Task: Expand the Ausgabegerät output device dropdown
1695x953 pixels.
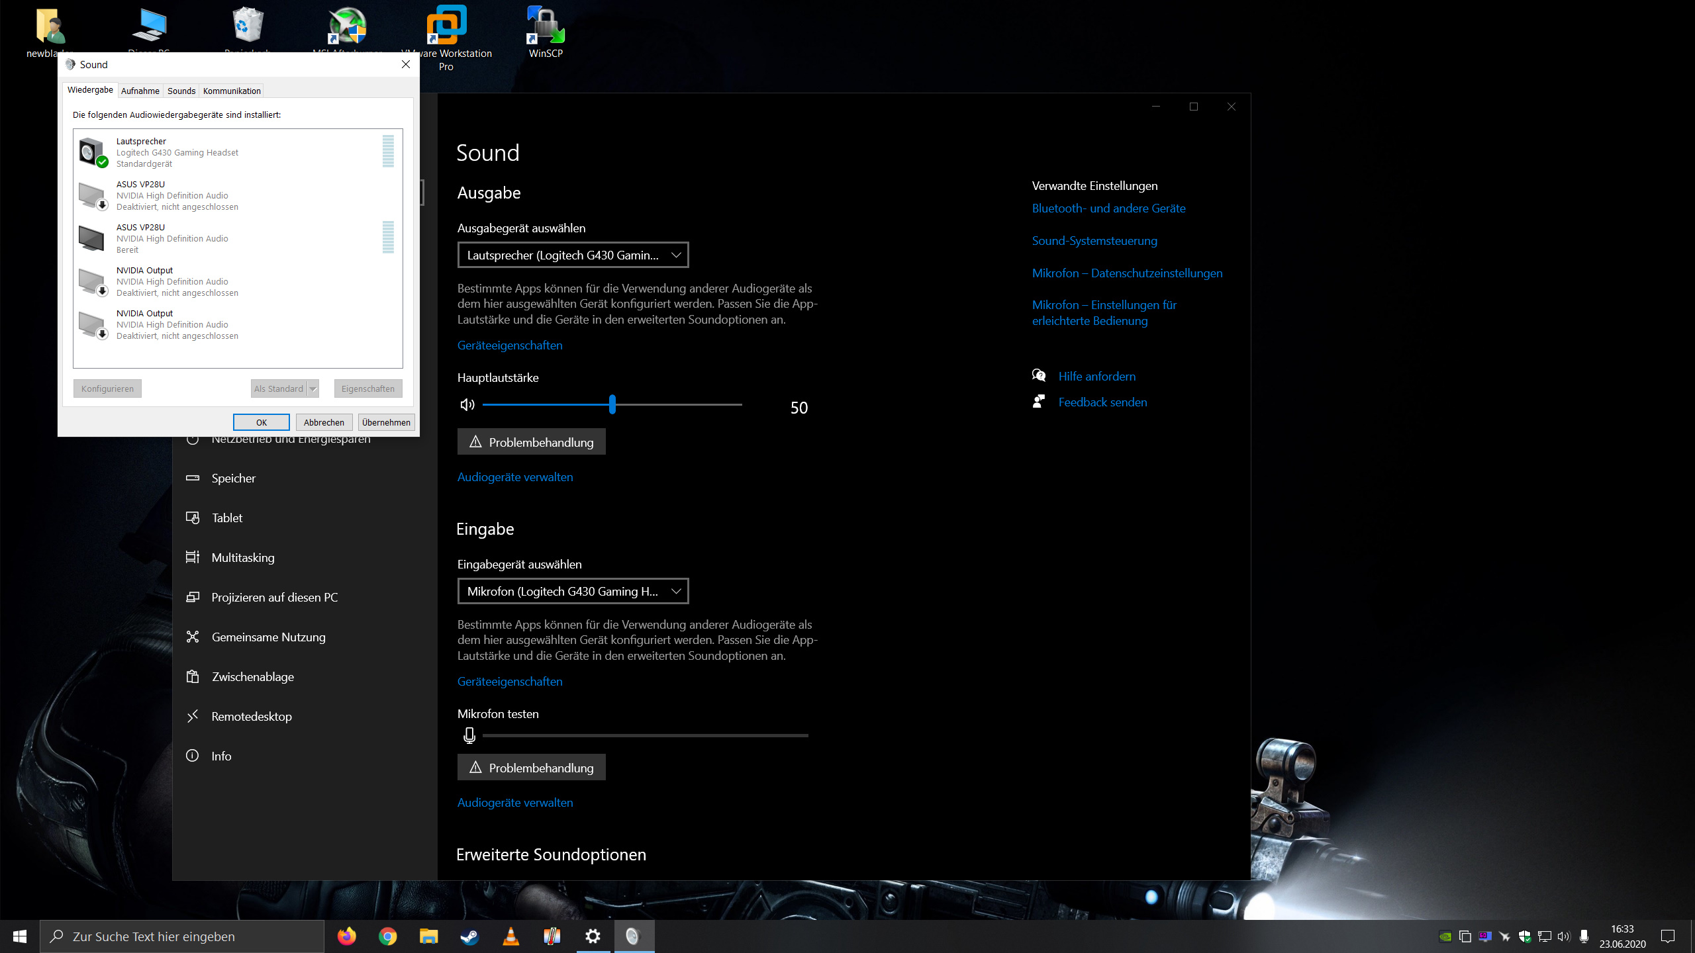Action: (573, 255)
